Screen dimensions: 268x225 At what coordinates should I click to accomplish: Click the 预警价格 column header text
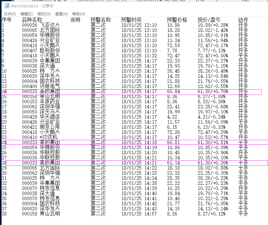tap(177, 20)
